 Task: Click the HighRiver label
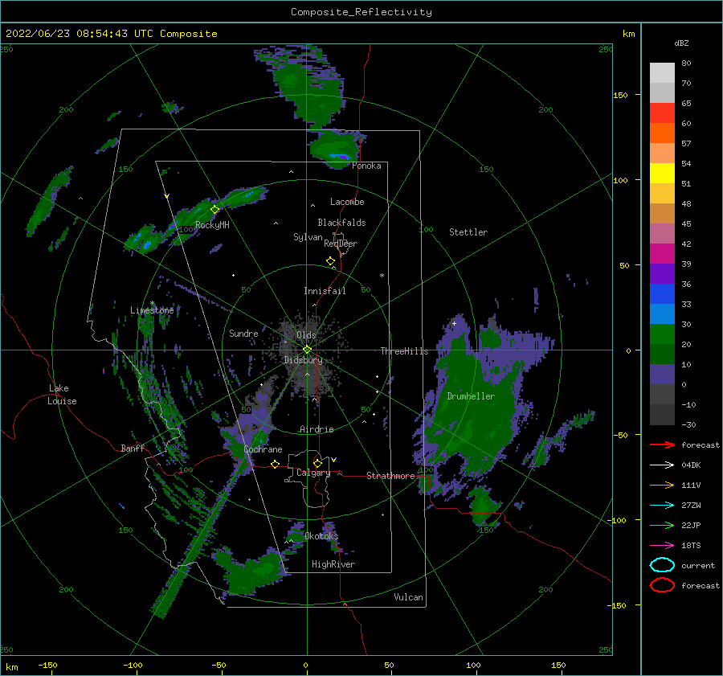point(333,564)
